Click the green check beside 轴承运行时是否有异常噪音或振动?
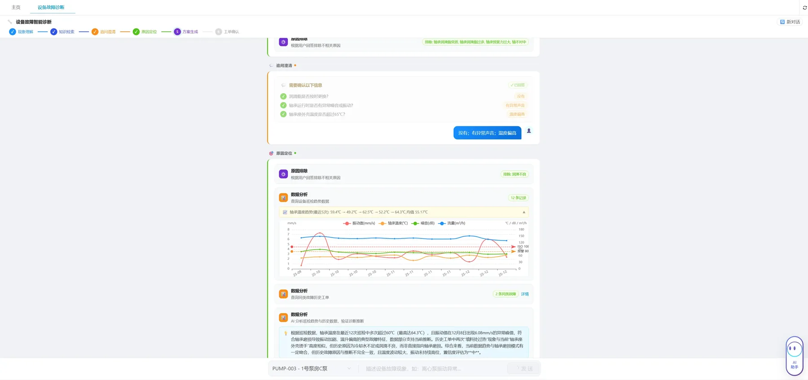This screenshot has height=380, width=808. click(283, 105)
